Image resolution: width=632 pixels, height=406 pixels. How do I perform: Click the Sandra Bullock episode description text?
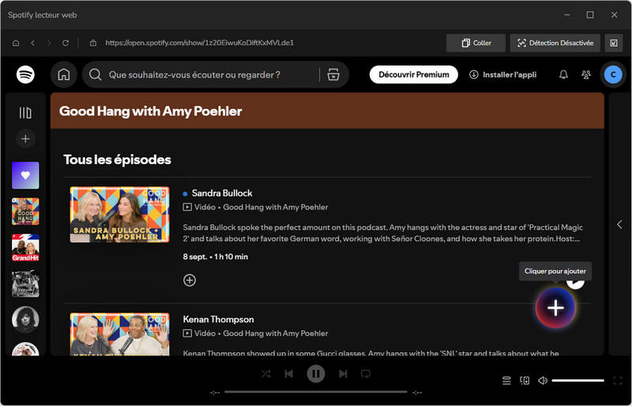383,233
